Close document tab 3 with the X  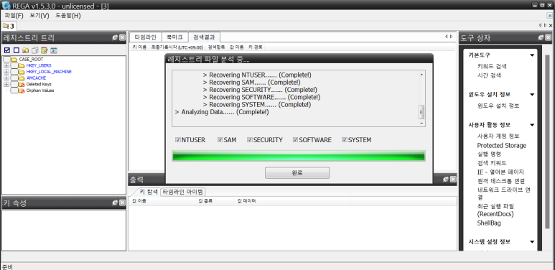(551, 25)
